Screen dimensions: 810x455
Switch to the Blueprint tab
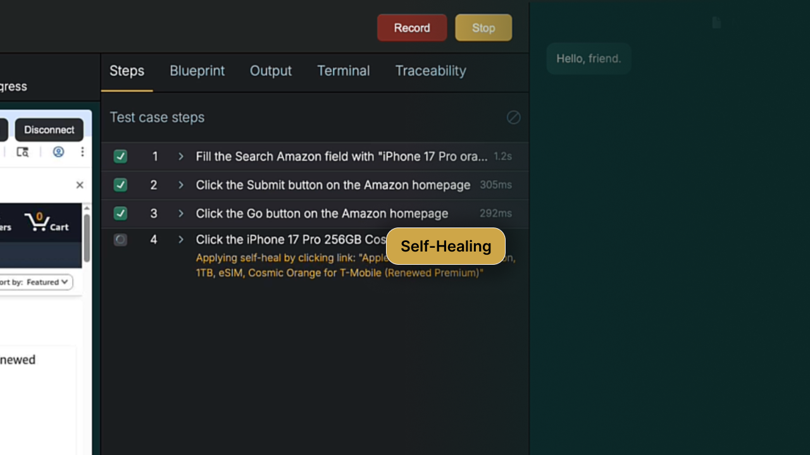(197, 71)
